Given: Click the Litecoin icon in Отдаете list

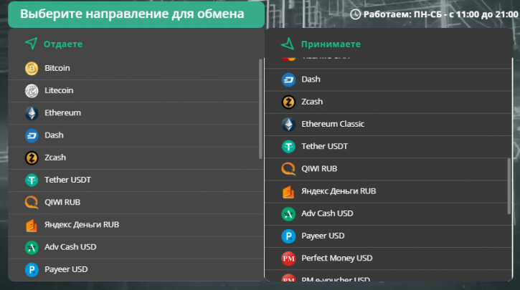Looking at the screenshot, I should pos(32,91).
